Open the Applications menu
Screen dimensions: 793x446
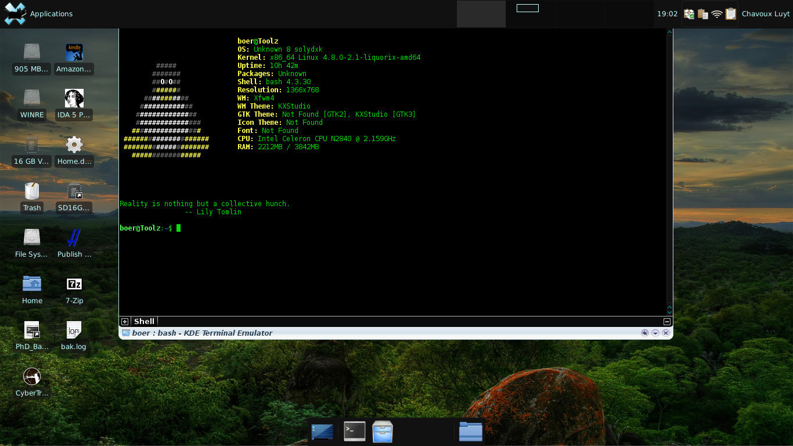[x=39, y=13]
